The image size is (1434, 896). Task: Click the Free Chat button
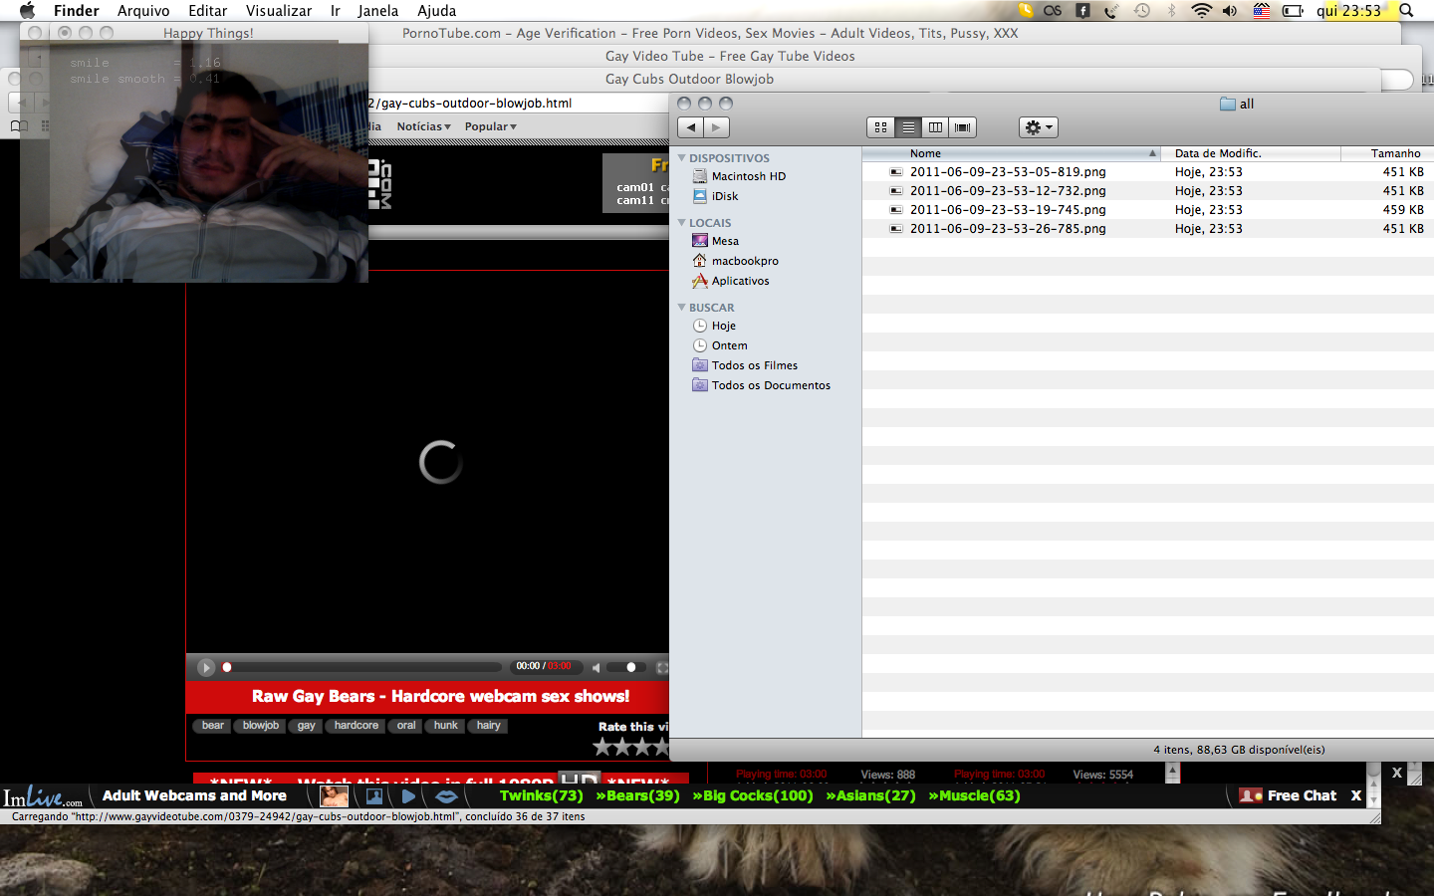[1290, 795]
